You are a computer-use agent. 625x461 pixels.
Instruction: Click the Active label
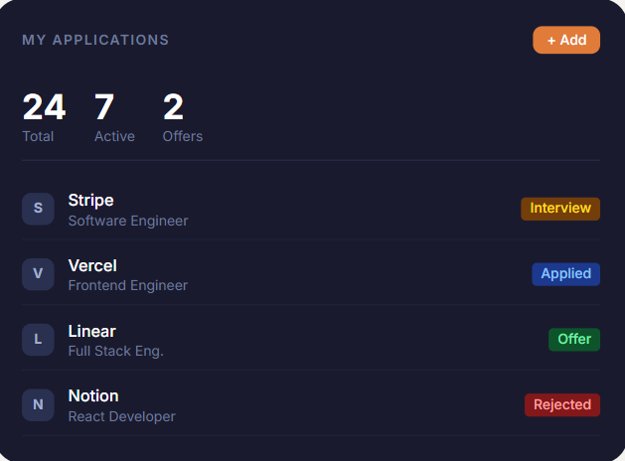tap(114, 136)
